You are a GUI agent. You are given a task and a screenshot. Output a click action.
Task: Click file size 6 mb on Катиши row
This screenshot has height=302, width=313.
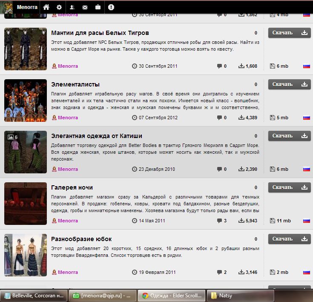pyautogui.click(x=282, y=169)
